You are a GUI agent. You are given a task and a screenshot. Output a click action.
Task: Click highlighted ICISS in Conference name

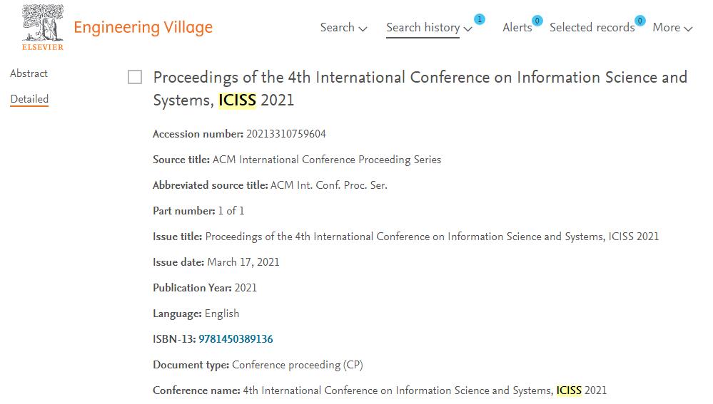tap(569, 390)
